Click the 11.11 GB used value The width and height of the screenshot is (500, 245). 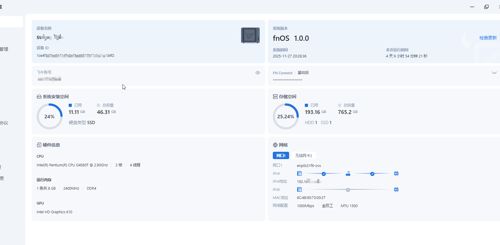coord(77,112)
